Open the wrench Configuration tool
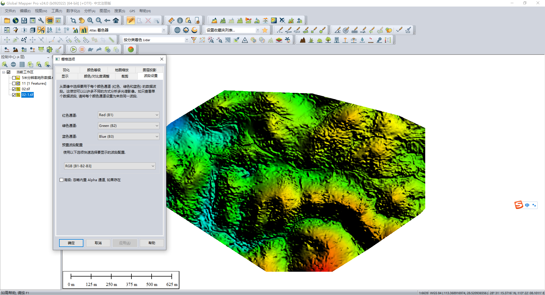This screenshot has height=295, width=545. pyautogui.click(x=41, y=20)
